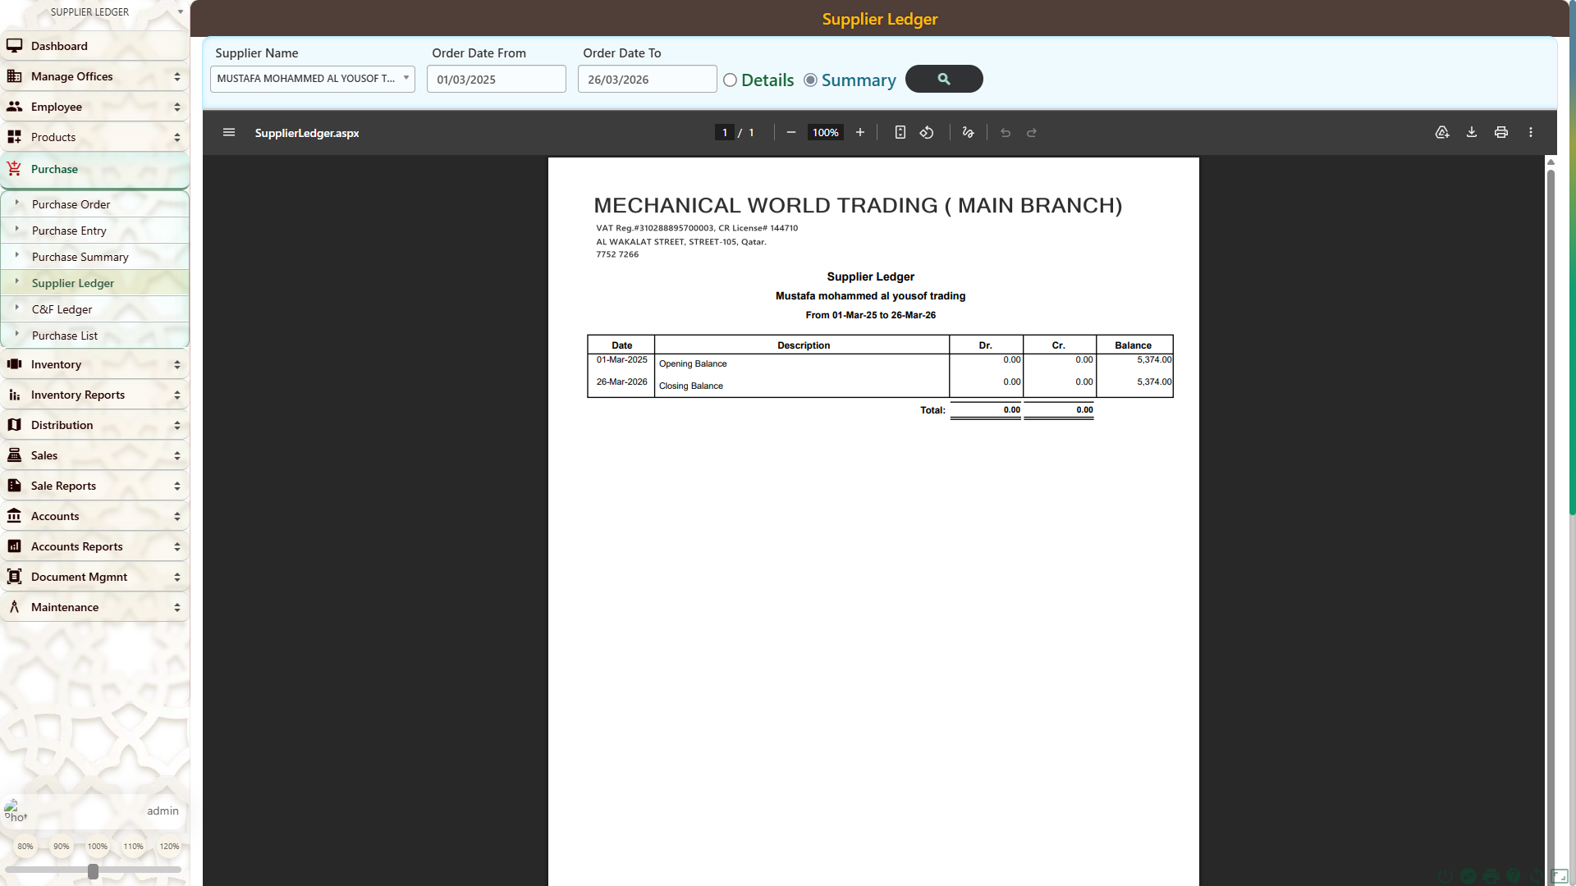Expand the Inventory menu section
1576x886 pixels.
pyautogui.click(x=94, y=364)
